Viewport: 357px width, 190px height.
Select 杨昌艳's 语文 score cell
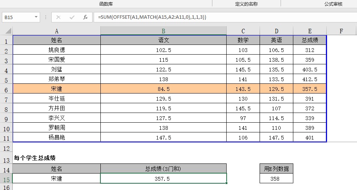click(163, 137)
